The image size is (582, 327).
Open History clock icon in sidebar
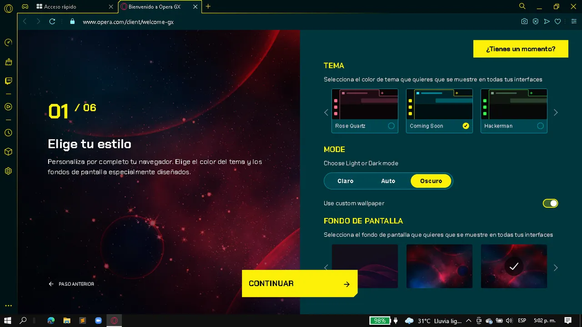pyautogui.click(x=8, y=133)
